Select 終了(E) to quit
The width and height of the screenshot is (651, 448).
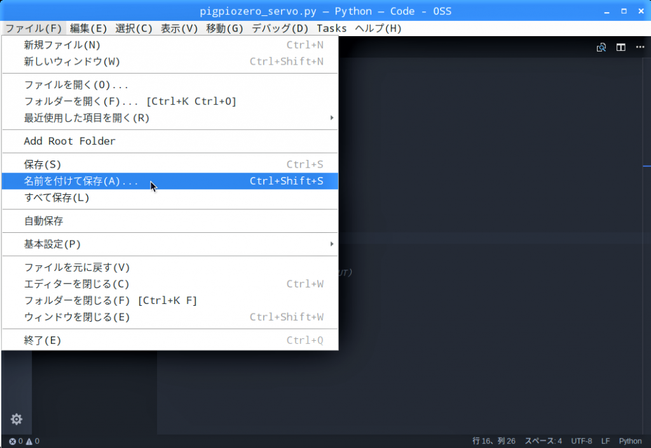[43, 340]
